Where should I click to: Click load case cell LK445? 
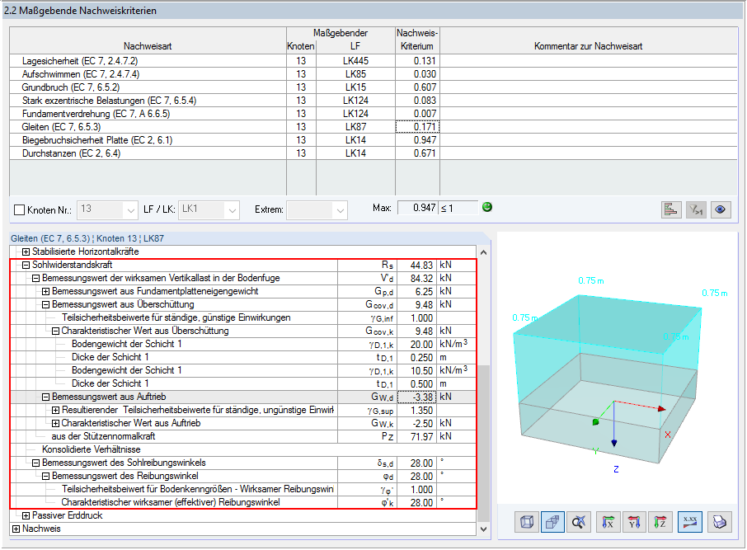tap(355, 61)
